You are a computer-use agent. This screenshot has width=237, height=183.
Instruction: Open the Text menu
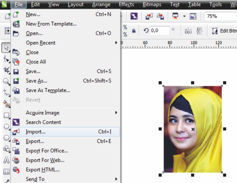pos(175,5)
